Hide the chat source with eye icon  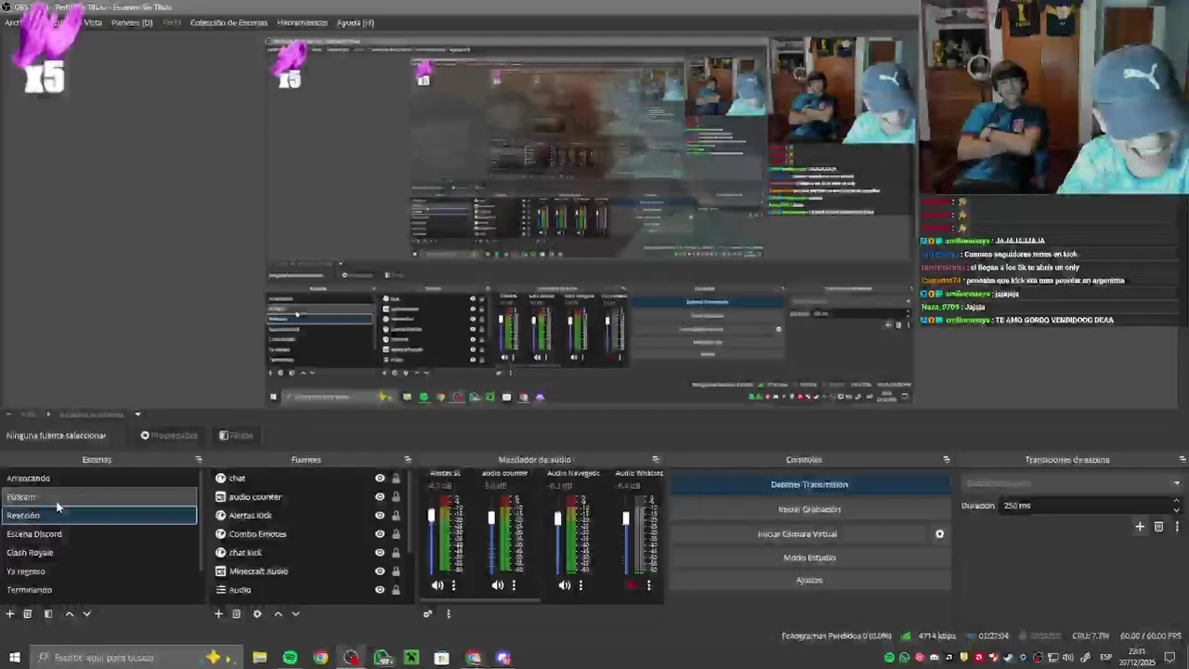tap(379, 479)
